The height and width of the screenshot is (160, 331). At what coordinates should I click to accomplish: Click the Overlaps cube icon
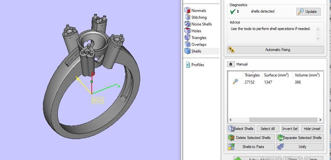[x=187, y=44]
